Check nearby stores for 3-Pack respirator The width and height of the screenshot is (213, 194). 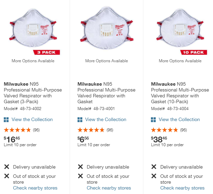[35, 188]
